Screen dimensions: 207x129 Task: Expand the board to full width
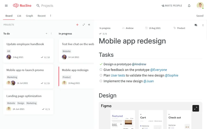84,25
